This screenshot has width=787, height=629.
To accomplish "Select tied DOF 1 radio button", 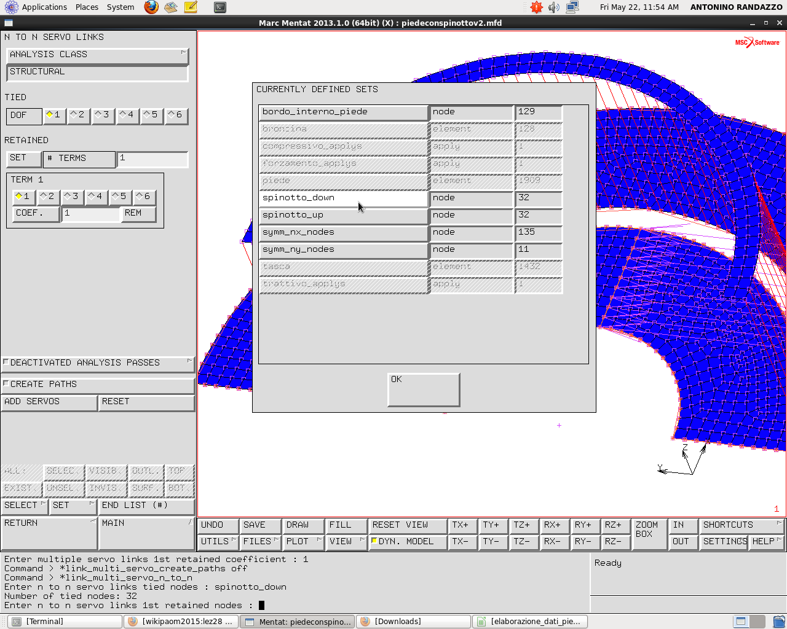I will tap(55, 115).
